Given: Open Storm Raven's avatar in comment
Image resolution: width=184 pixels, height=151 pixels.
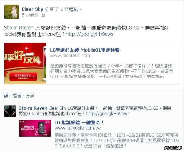Looking at the screenshot, I should point(10,111).
